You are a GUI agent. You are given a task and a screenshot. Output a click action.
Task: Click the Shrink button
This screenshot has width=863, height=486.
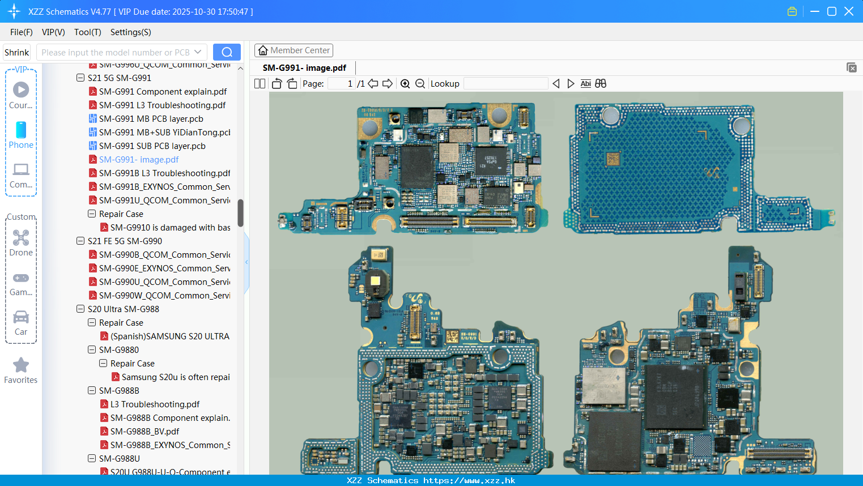(x=16, y=52)
